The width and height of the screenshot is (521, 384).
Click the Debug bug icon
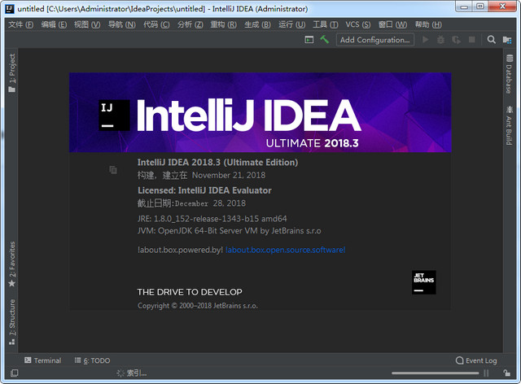[x=440, y=39]
